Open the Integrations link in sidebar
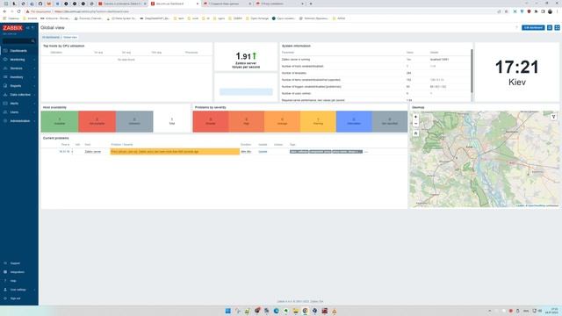 tap(18, 272)
